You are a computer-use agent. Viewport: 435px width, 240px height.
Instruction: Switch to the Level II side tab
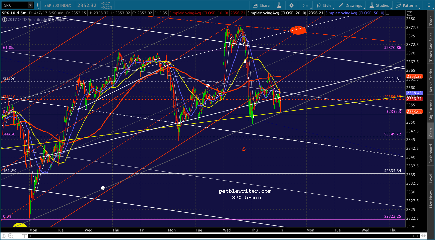click(431, 176)
